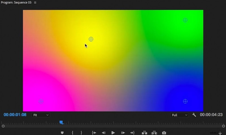Click the duration timecode 00:00:04:23

211,115
